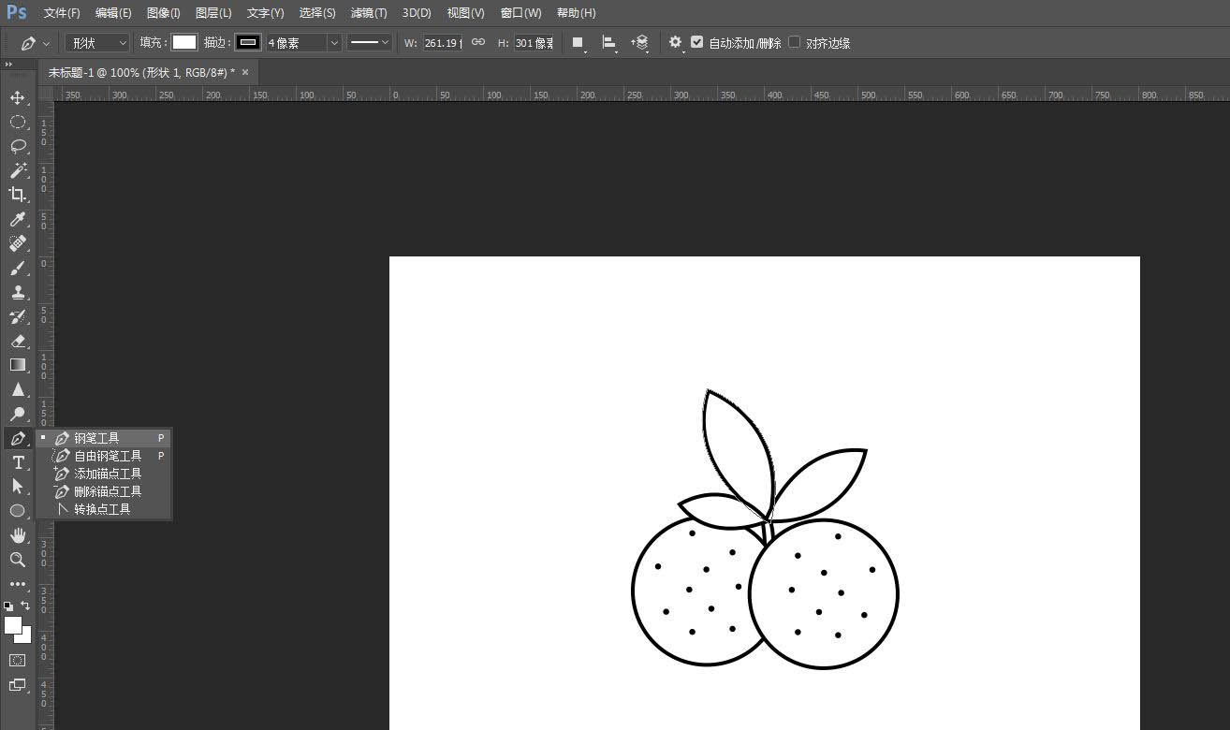The height and width of the screenshot is (730, 1230).
Task: Select the Sharpen tool
Action: tap(18, 389)
